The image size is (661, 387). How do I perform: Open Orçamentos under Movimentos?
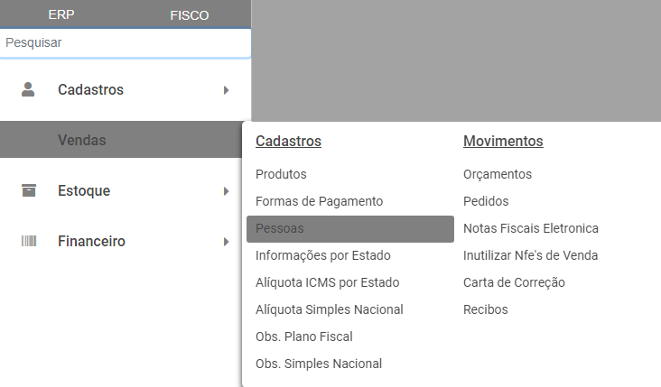[497, 174]
